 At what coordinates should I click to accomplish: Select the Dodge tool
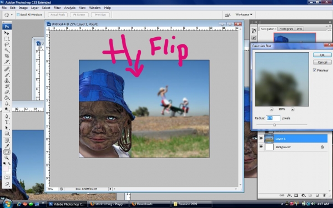(x=7, y=109)
